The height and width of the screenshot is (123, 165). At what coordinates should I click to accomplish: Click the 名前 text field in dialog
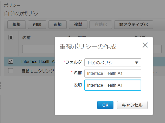click(113, 73)
